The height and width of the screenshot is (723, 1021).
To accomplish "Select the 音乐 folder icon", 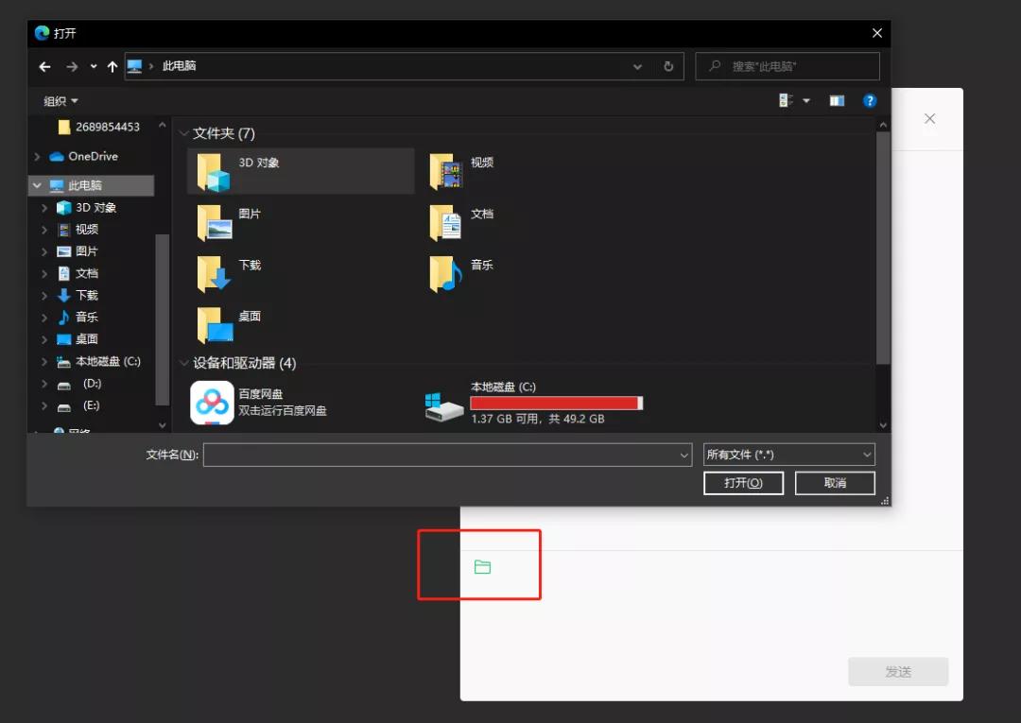I will 446,273.
